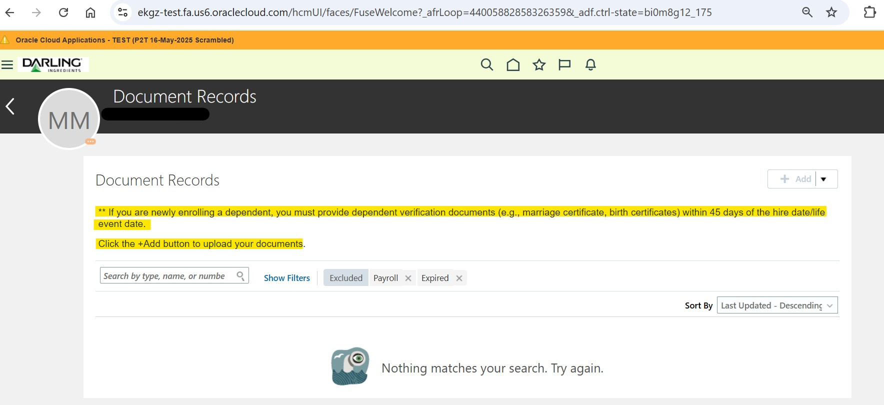
Task: Remove the Expired filter chip
Action: pyautogui.click(x=459, y=278)
